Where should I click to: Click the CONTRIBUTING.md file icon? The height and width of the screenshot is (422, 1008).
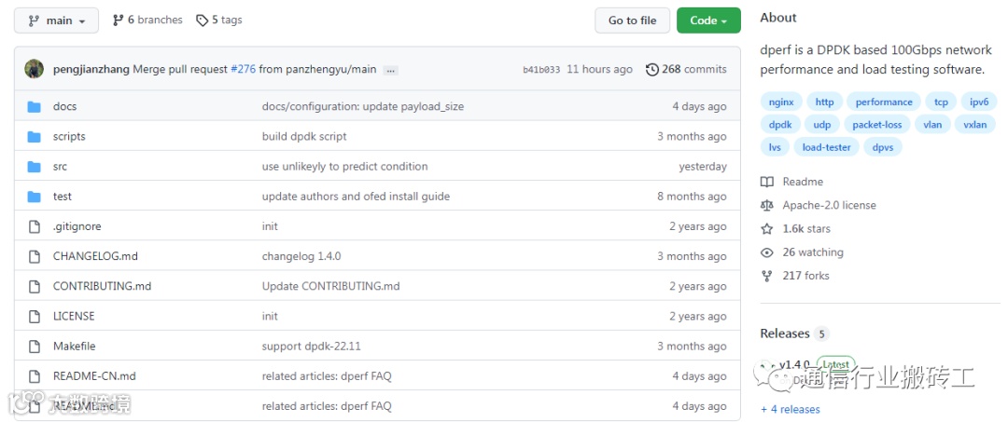[x=35, y=286]
